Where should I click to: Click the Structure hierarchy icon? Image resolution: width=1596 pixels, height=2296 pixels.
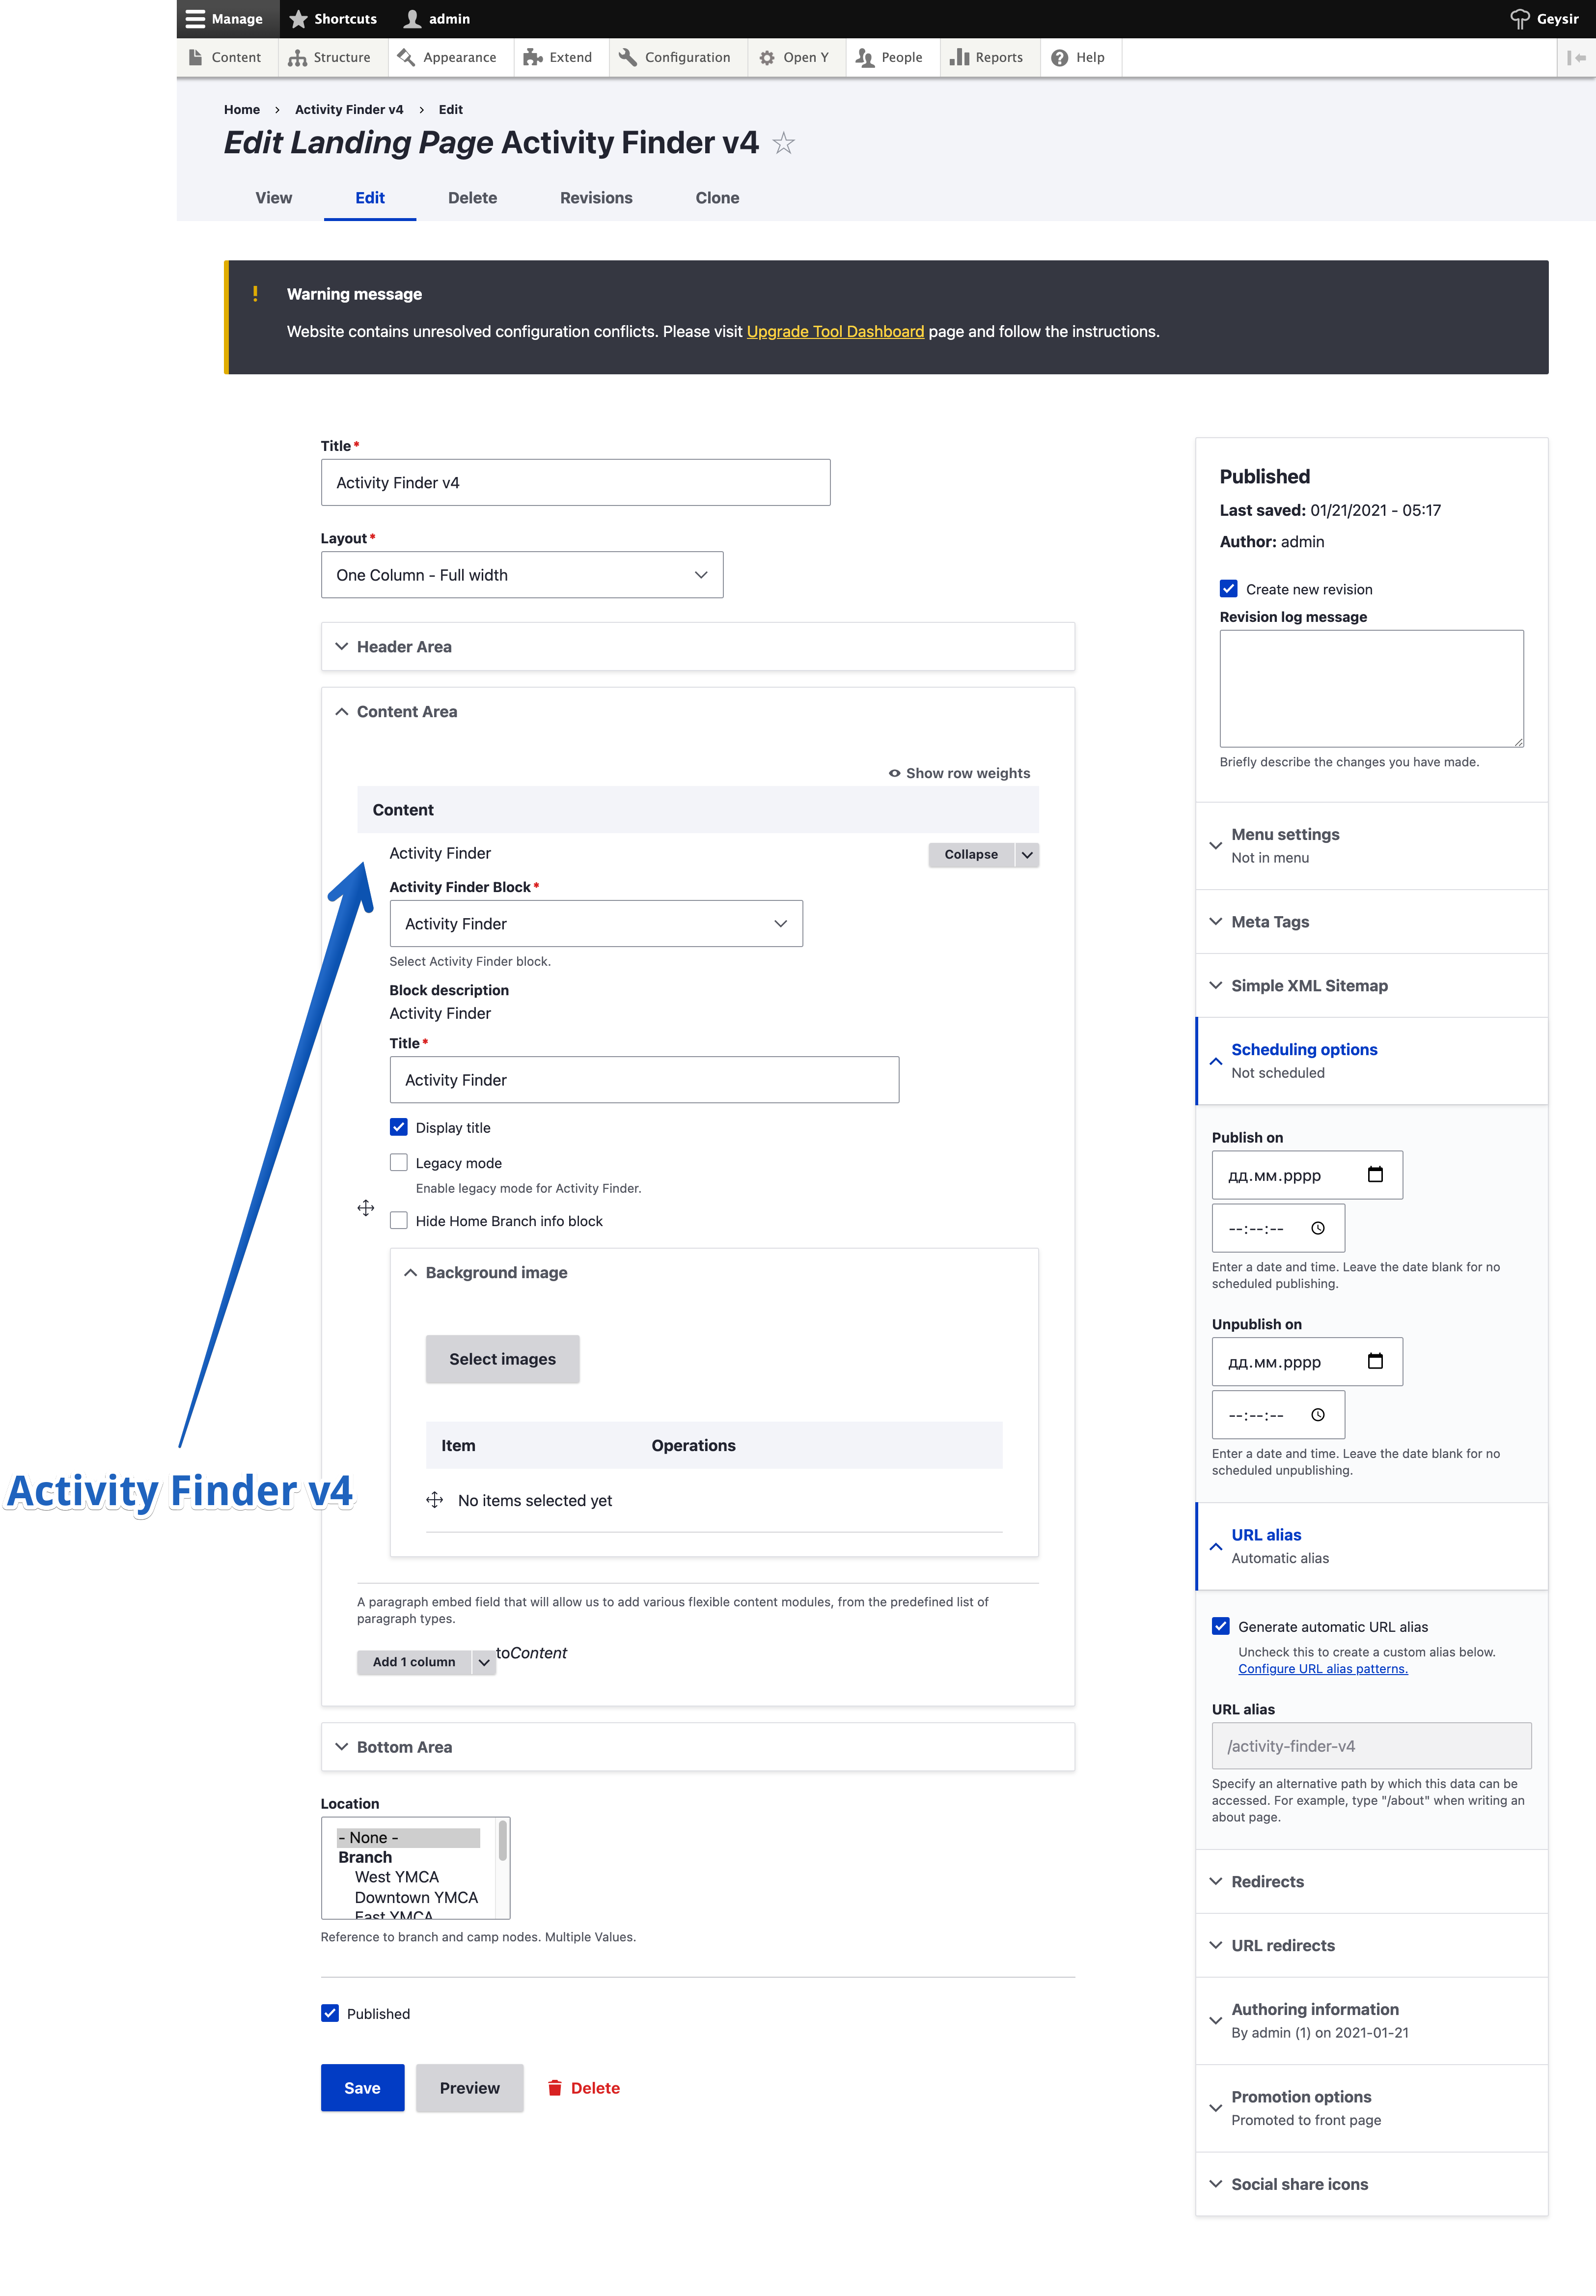(297, 58)
